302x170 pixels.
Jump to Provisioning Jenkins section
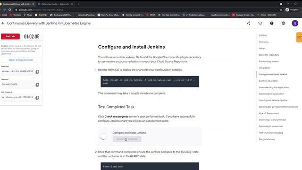coord(268,61)
